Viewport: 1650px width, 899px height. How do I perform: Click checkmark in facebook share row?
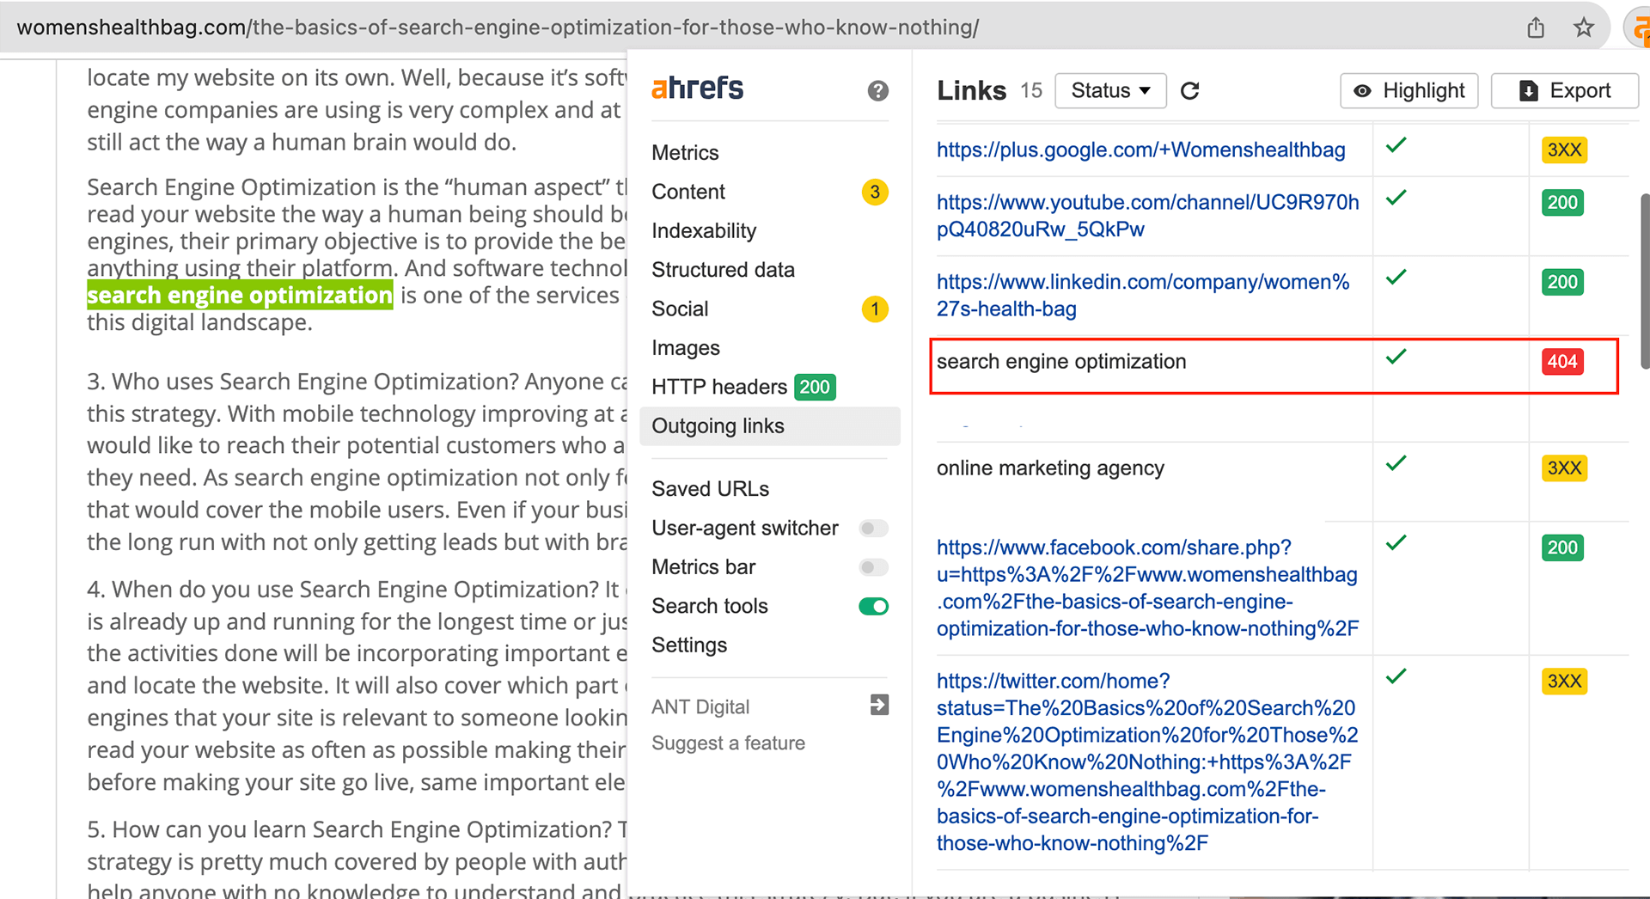[x=1396, y=542]
